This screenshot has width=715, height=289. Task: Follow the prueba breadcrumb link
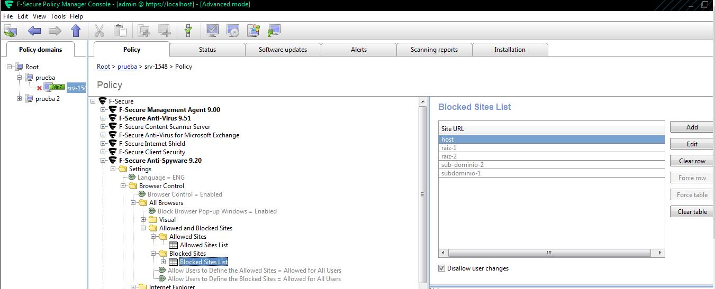[x=127, y=67]
